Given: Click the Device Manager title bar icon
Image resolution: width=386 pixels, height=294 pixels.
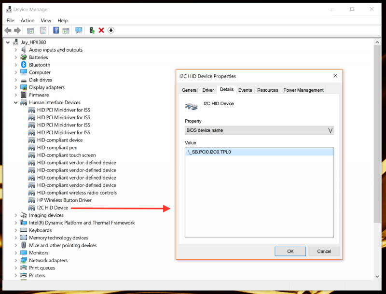Looking at the screenshot, I should (9, 9).
